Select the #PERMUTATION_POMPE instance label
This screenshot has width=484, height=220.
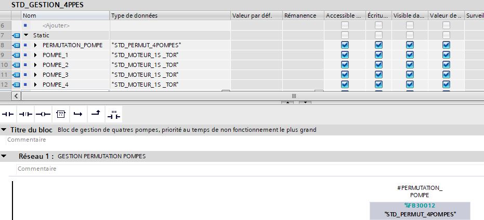(x=420, y=191)
